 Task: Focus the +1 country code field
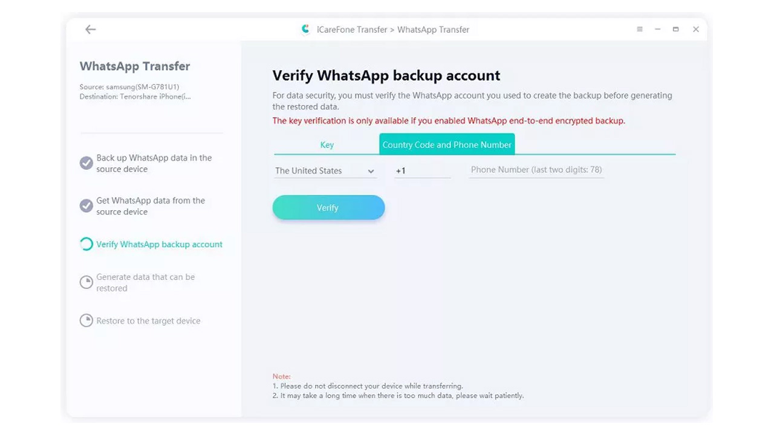point(423,171)
